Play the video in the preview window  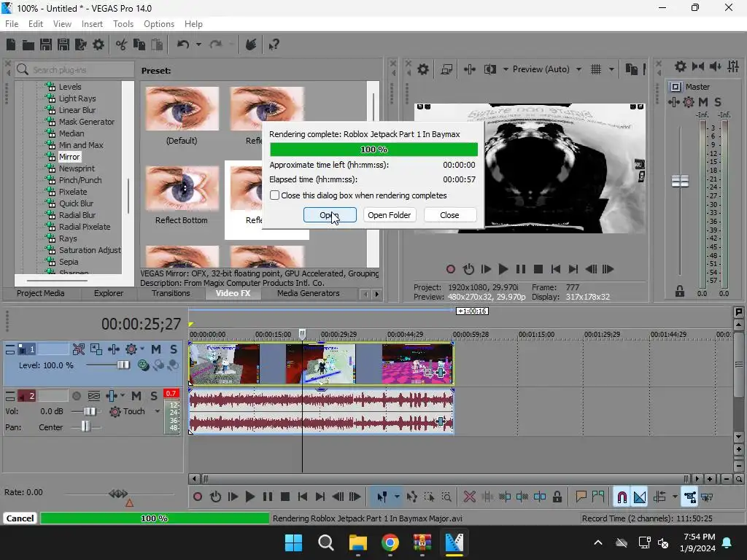(x=503, y=270)
